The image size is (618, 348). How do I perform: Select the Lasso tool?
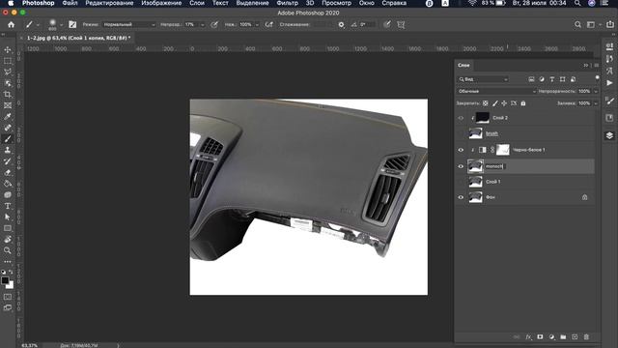(x=8, y=72)
